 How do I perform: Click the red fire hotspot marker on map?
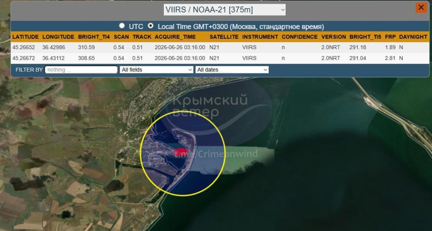(x=181, y=152)
